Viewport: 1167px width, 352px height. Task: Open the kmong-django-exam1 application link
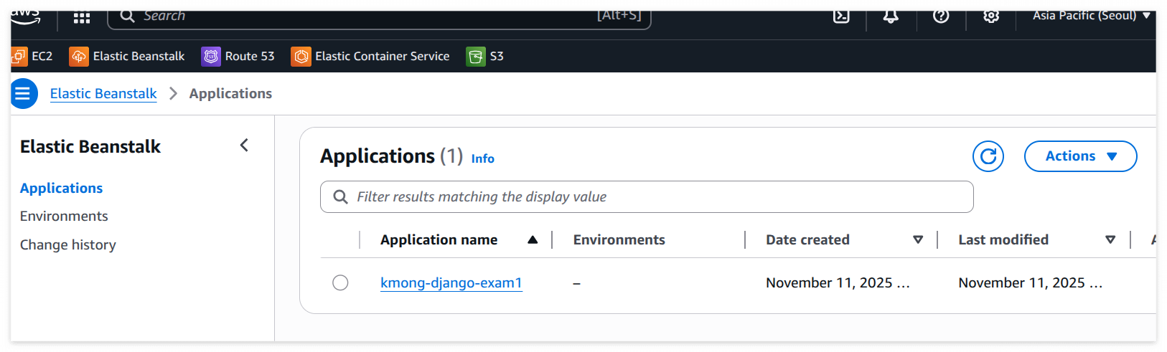click(451, 282)
